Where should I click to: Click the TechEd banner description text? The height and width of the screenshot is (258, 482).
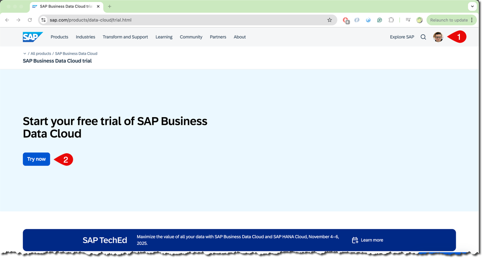tap(238, 240)
